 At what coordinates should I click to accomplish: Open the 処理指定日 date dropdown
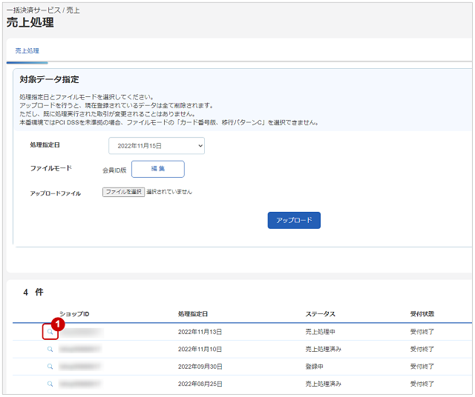(x=157, y=146)
